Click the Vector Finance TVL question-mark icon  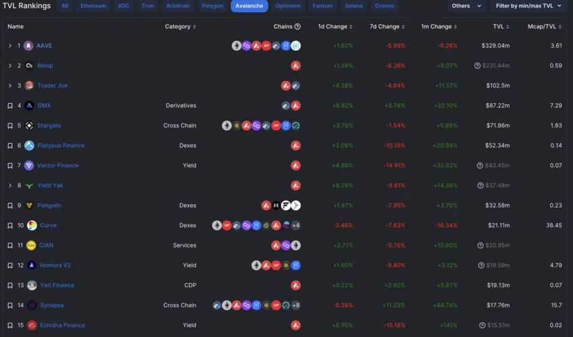pyautogui.click(x=480, y=166)
